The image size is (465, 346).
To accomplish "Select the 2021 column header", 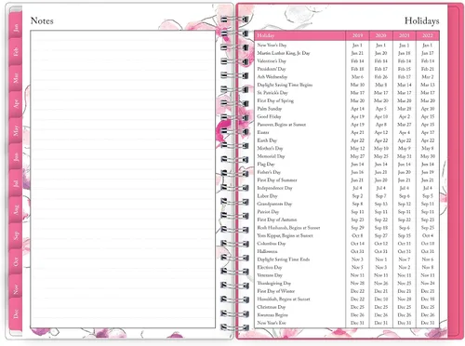I will coord(405,35).
